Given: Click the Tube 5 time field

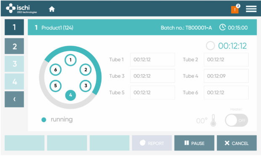Looking at the screenshot, I should pyautogui.click(x=153, y=93).
